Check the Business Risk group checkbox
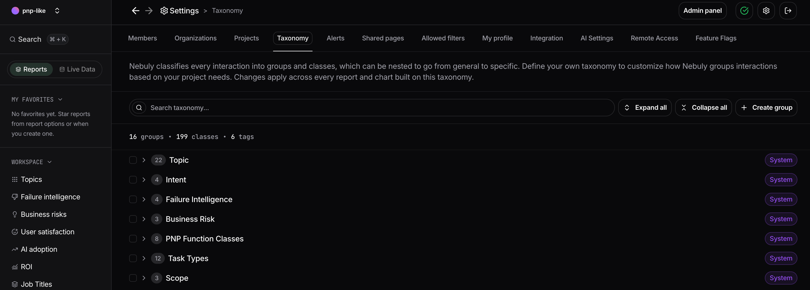 tap(133, 219)
